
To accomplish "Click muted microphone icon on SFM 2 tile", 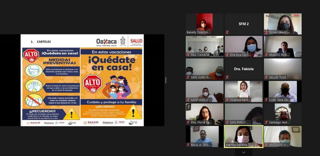I will (227, 32).
